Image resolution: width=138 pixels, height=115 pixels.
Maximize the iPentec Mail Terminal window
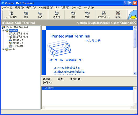pos(130,3)
